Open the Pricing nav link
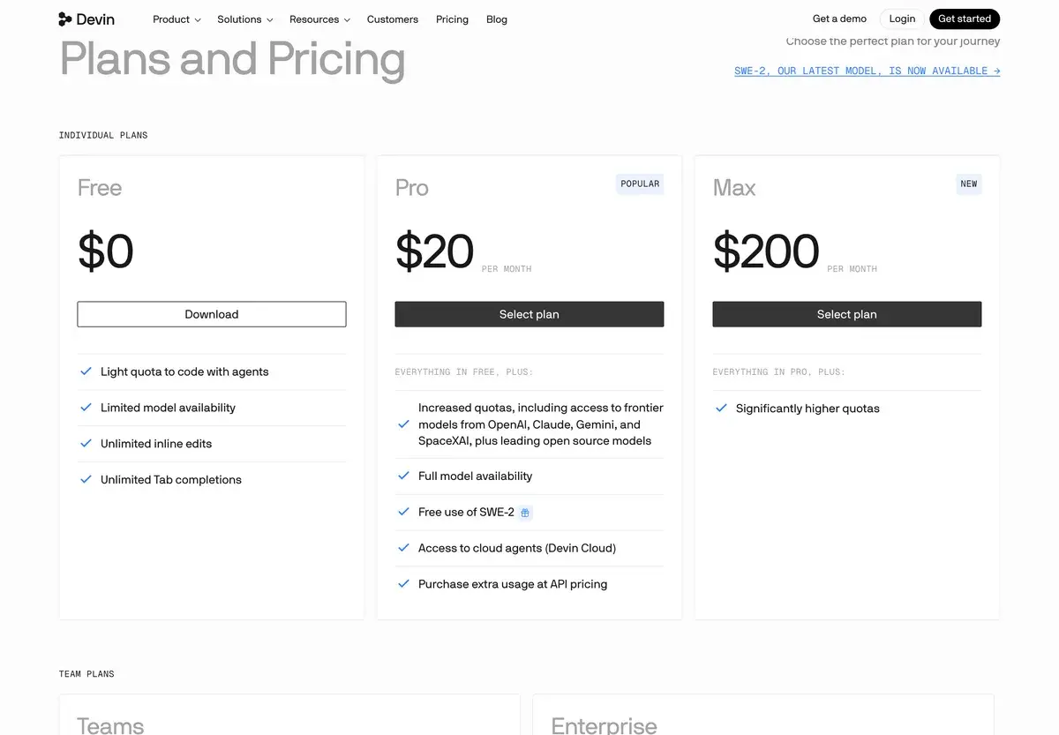 pos(452,19)
